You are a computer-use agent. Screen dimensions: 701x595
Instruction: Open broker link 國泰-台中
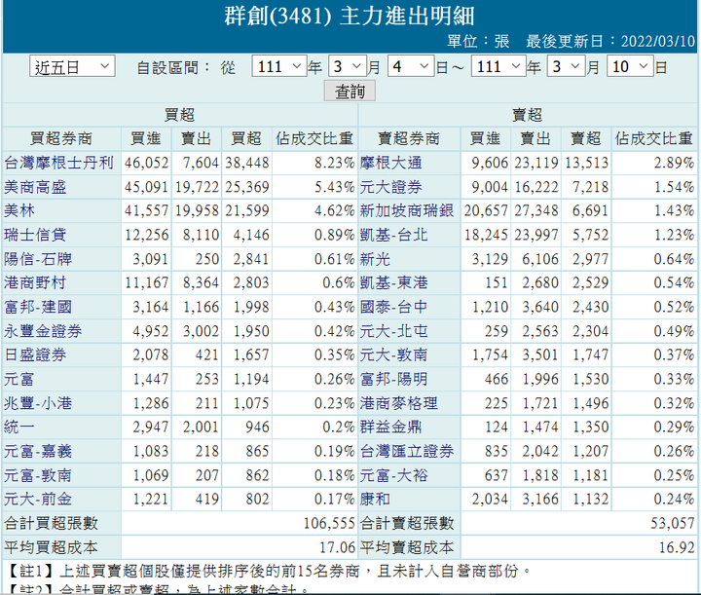point(394,307)
